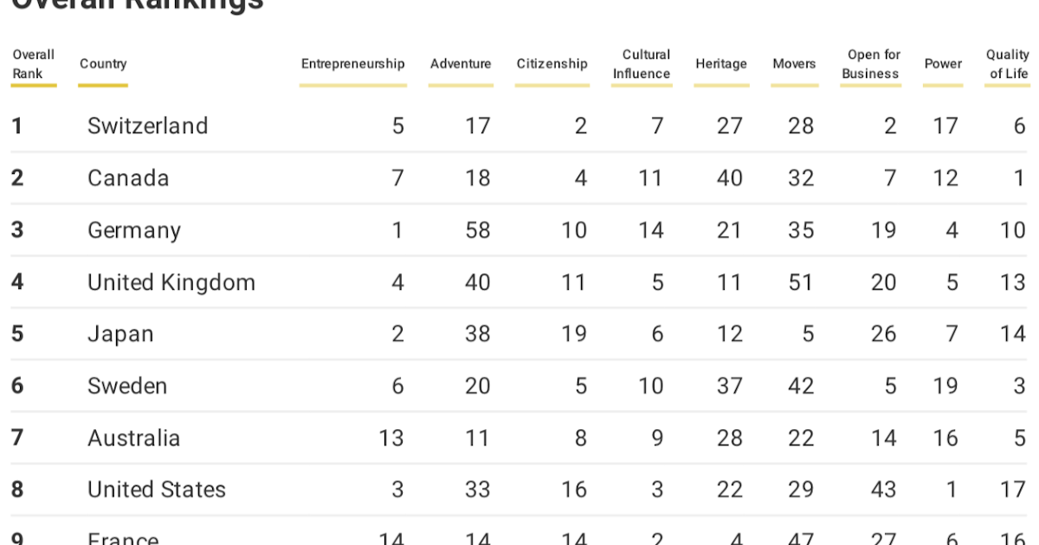Click the Adventure column header
The height and width of the screenshot is (545, 1039).
(461, 64)
